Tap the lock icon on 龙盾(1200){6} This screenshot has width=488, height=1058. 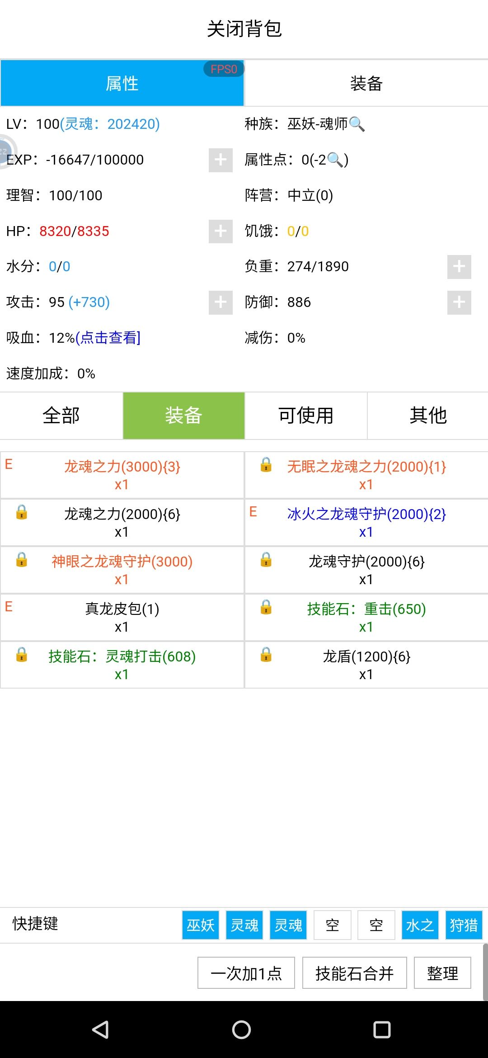coord(266,654)
